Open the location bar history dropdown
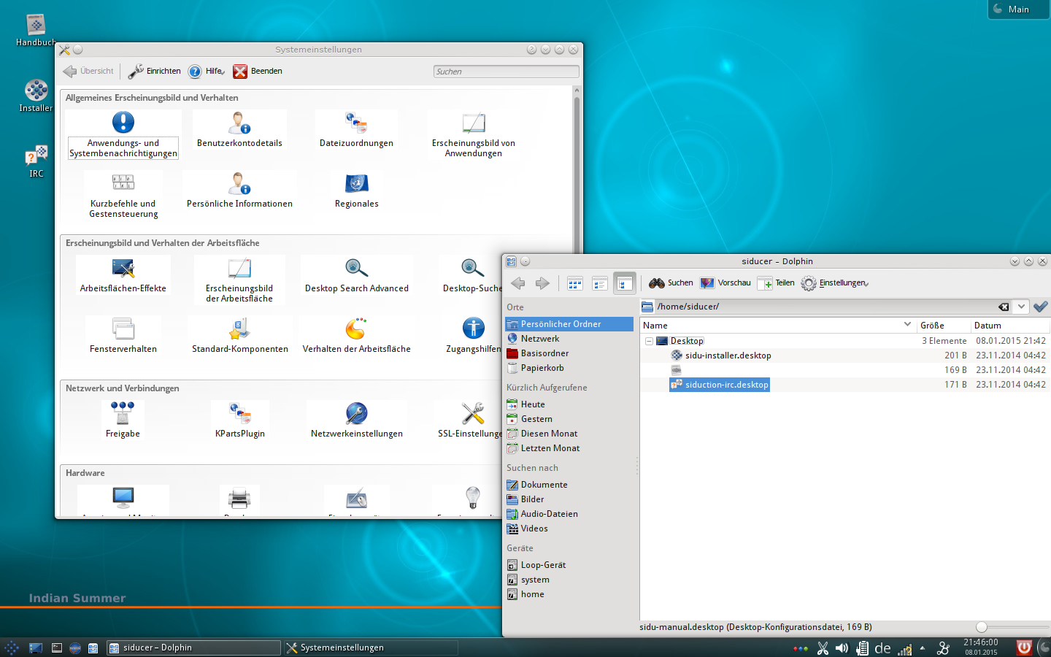 tap(1021, 307)
